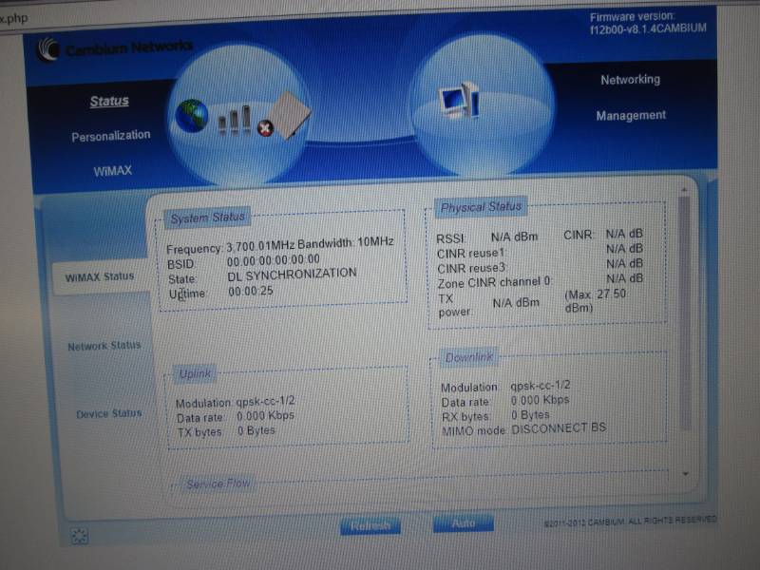
Task: Click the Firmware version text
Action: (x=648, y=23)
